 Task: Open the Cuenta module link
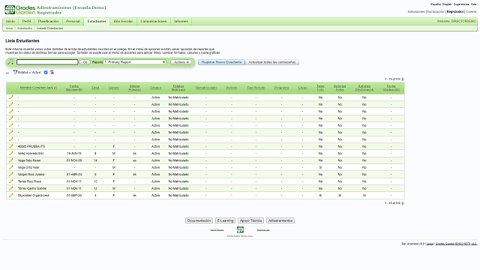point(471,12)
